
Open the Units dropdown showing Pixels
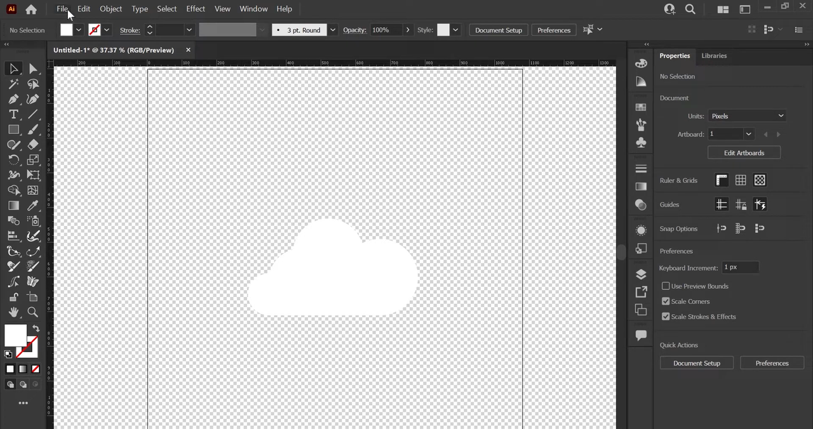[747, 116]
